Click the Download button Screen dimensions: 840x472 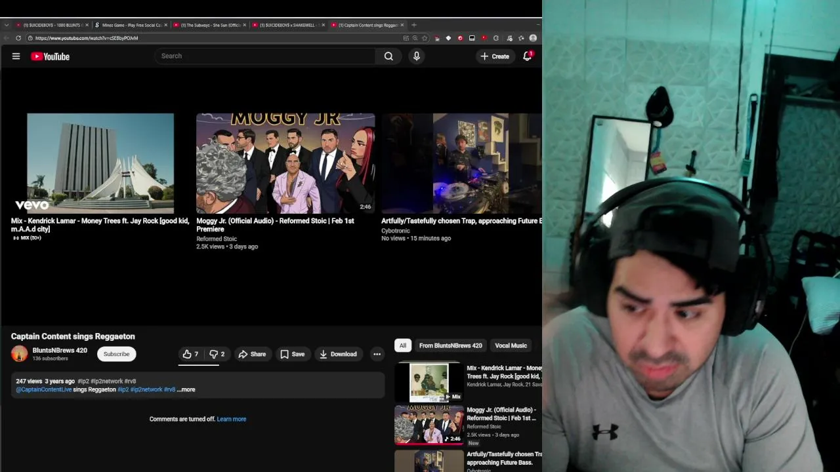338,354
